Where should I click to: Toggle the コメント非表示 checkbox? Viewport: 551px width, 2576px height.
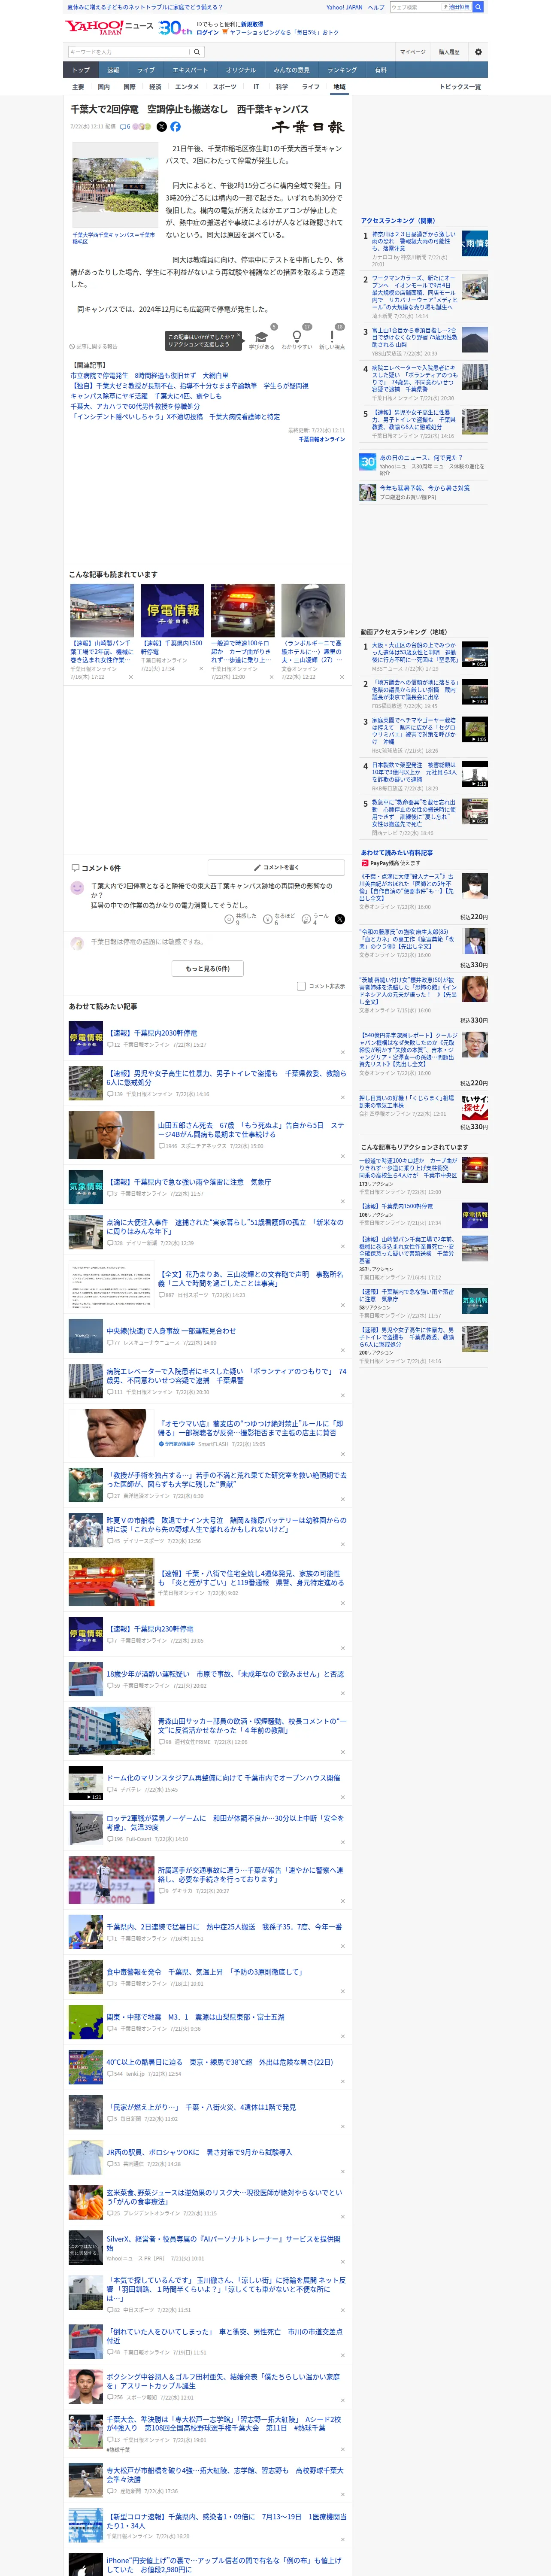[301, 986]
